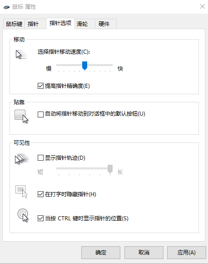Click the 确定 button
The height and width of the screenshot is (264, 208).
tap(101, 252)
